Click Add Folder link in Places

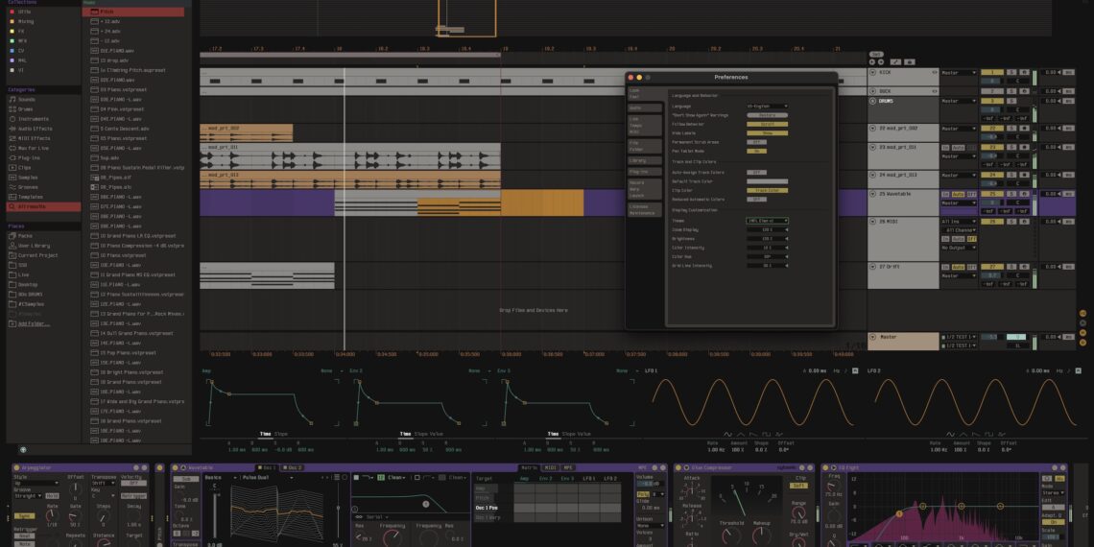35,323
